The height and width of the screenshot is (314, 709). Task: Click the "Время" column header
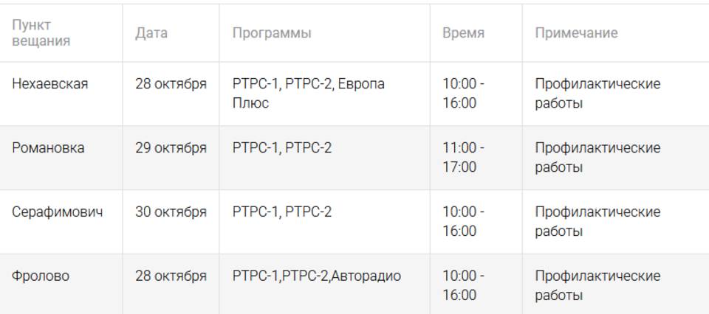463,33
